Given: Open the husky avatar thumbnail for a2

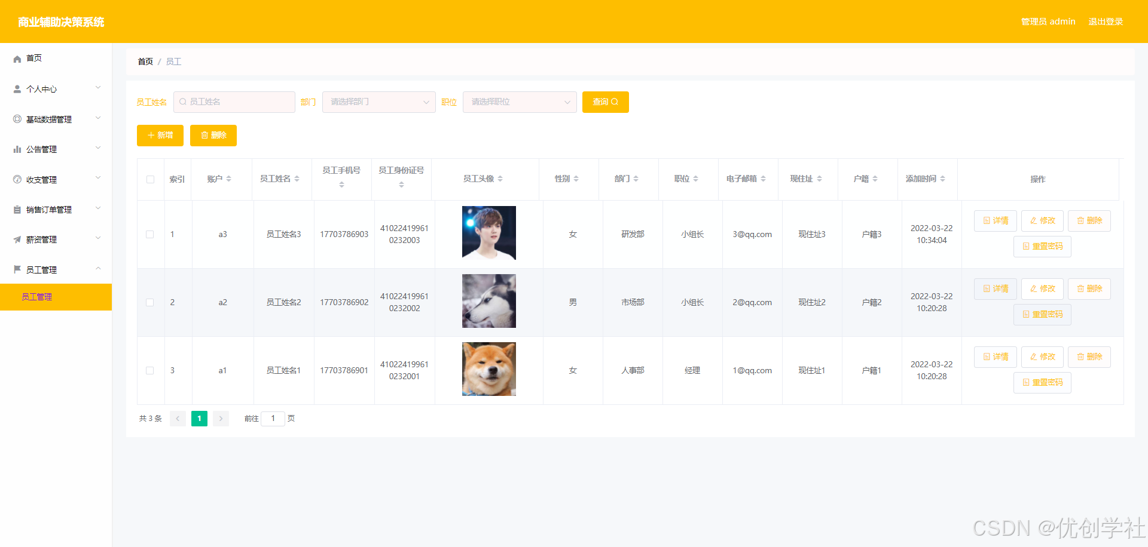Looking at the screenshot, I should point(489,301).
